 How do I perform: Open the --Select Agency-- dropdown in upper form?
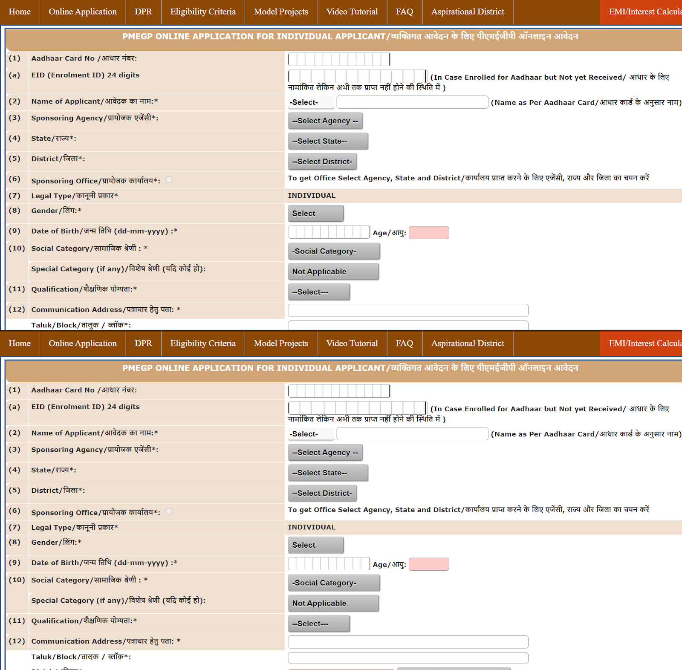pos(325,121)
